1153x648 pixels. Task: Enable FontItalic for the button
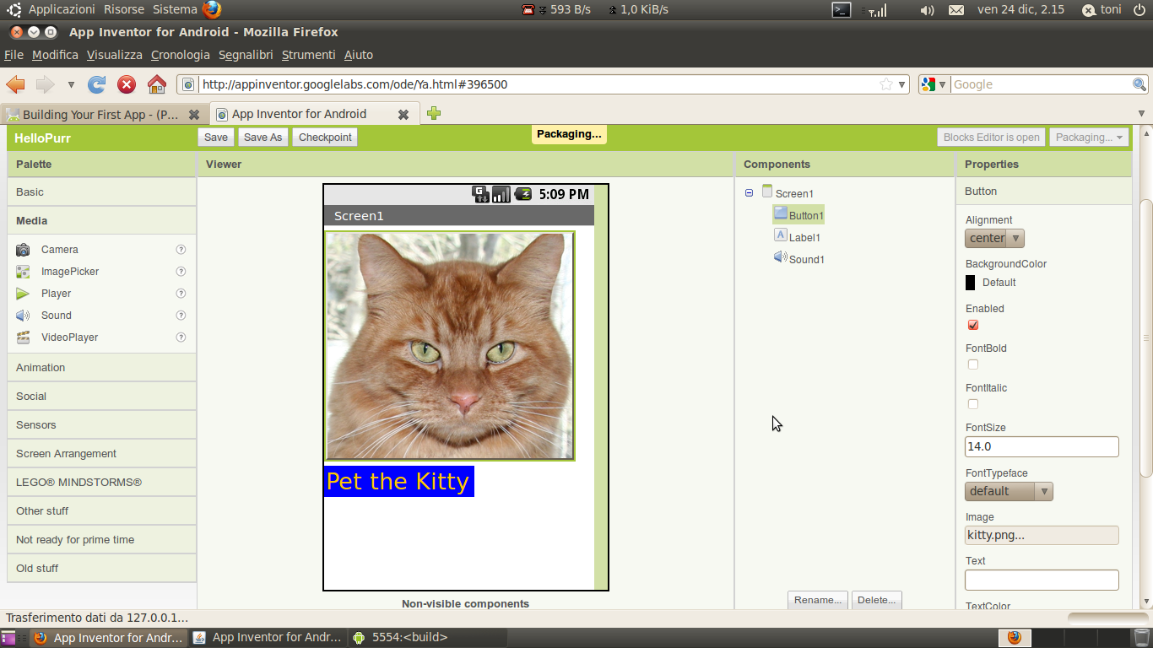pyautogui.click(x=972, y=403)
